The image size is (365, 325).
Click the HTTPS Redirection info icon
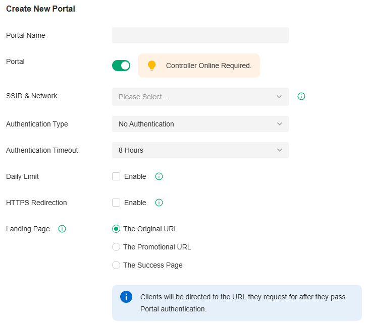click(159, 203)
